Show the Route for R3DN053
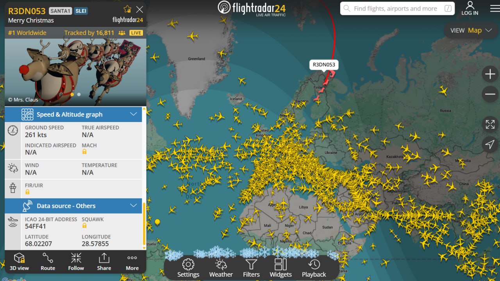Screen dimensions: 500x281 [48, 262]
